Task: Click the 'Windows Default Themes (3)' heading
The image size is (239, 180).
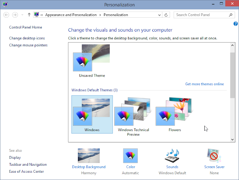Action: pos(95,90)
